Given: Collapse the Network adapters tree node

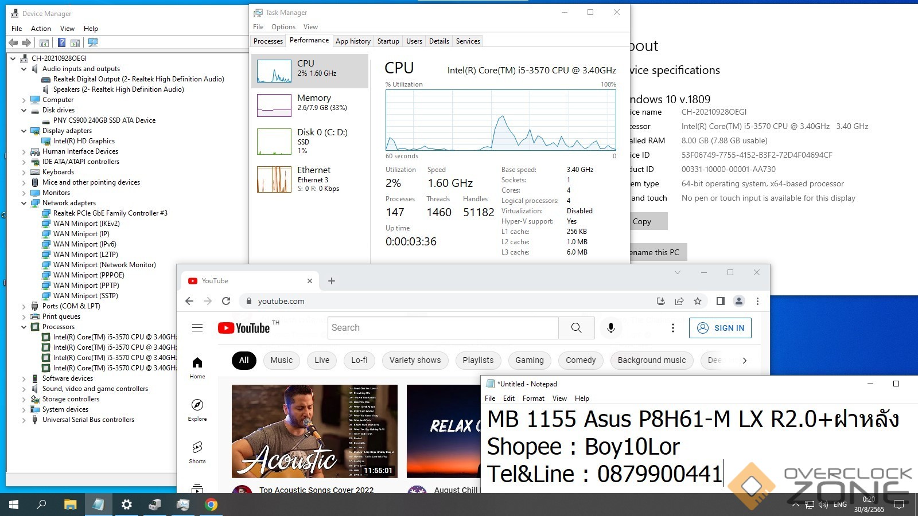Looking at the screenshot, I should coord(24,203).
